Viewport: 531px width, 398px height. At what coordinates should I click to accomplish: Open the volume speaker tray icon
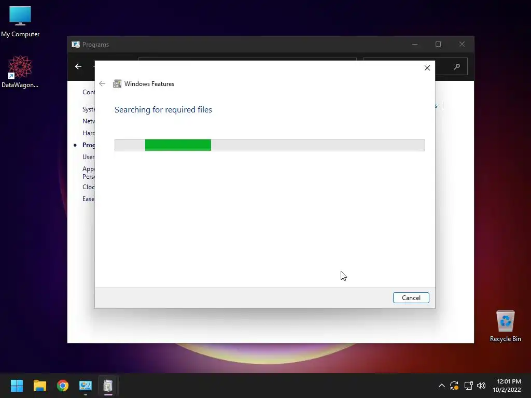(x=481, y=386)
